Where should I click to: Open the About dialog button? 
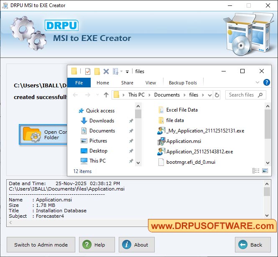(136, 245)
